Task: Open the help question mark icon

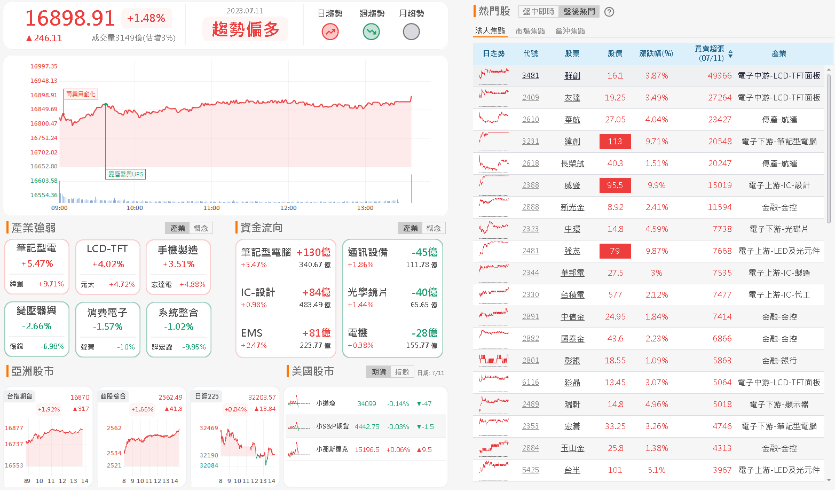Action: point(609,12)
